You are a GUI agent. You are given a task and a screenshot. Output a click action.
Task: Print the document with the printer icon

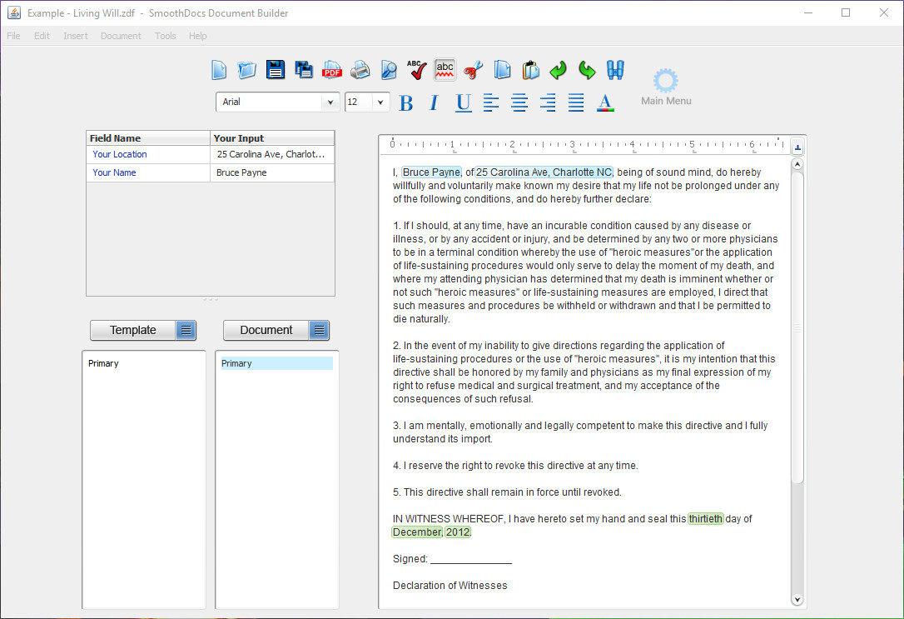pos(360,70)
